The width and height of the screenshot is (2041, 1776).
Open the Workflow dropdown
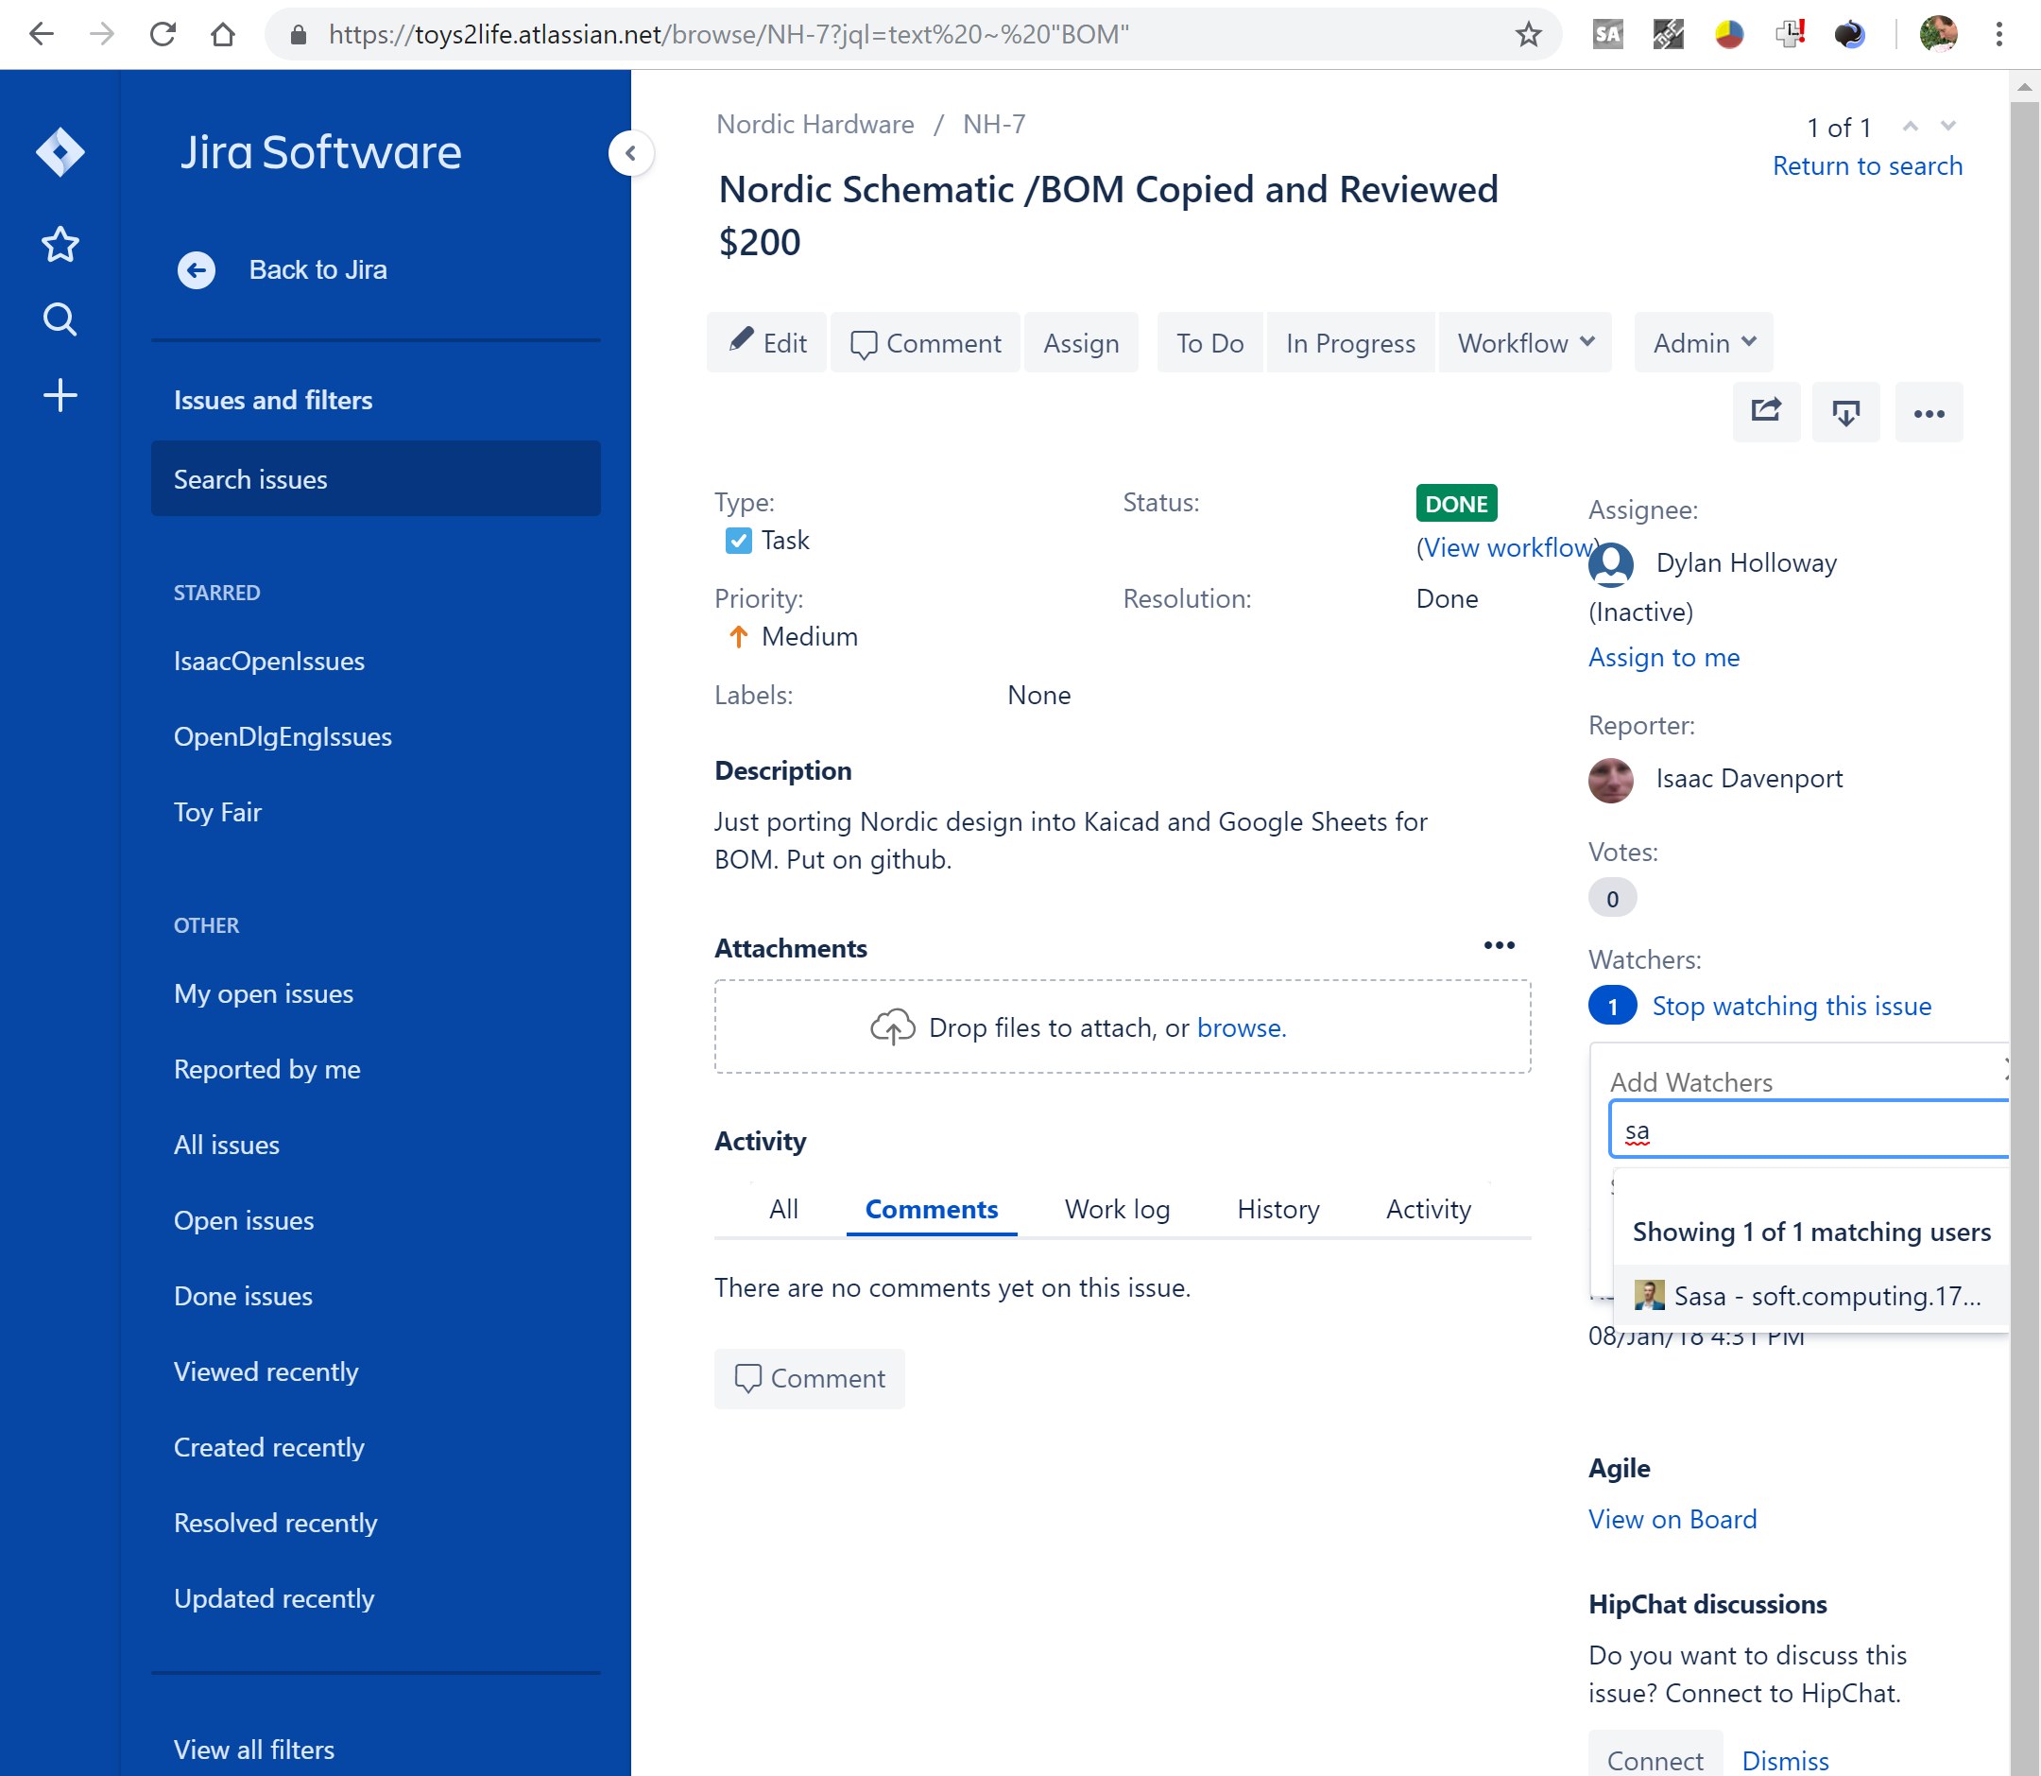[x=1524, y=343]
